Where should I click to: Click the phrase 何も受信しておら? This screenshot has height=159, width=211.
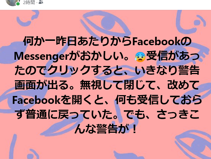tap(159, 100)
